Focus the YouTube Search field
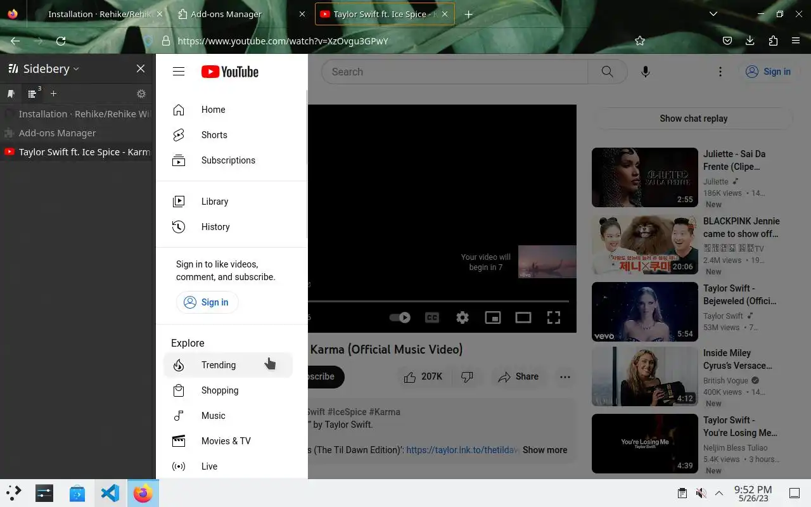 [454, 72]
